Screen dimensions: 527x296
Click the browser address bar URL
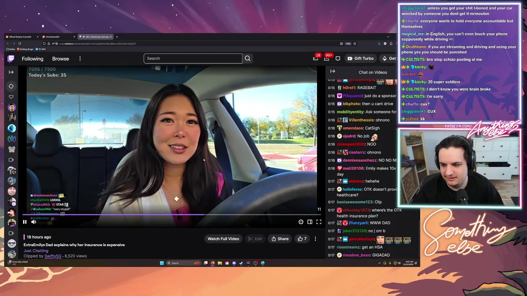pyautogui.click(x=98, y=44)
